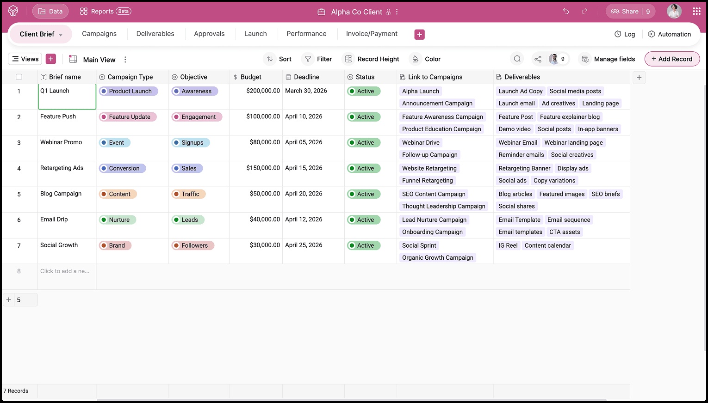Redo the last change
The image size is (708, 403).
584,12
